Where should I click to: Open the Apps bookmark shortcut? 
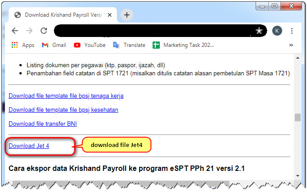pos(23,45)
